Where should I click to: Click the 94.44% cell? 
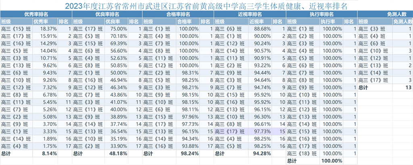point(260,73)
